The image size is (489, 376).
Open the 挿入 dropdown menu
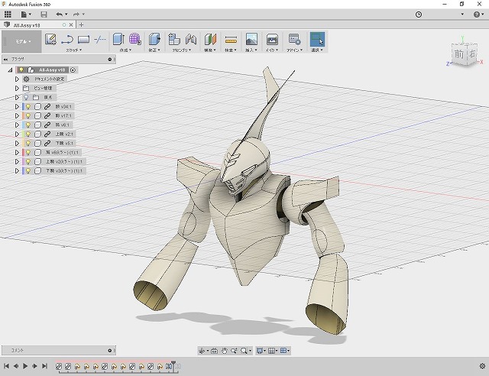251,50
